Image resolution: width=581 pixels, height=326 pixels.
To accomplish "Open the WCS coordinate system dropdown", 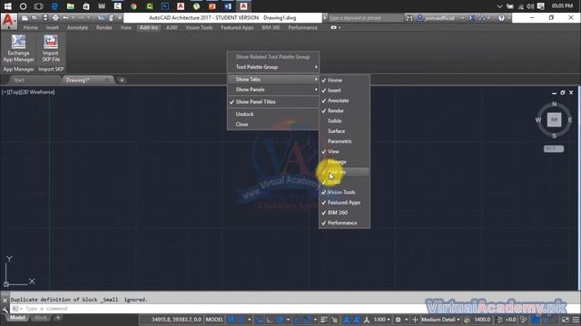I will click(554, 149).
